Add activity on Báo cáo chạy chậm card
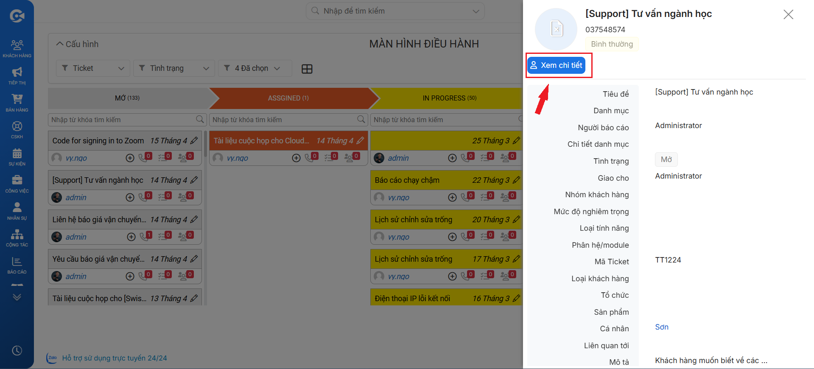 click(x=453, y=197)
